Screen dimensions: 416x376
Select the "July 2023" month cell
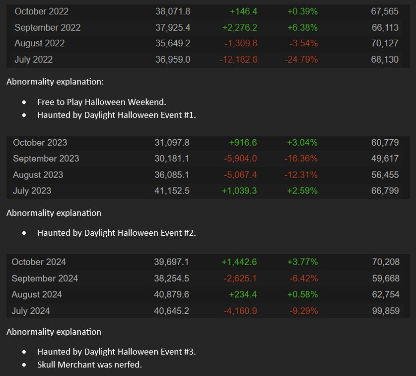click(32, 191)
